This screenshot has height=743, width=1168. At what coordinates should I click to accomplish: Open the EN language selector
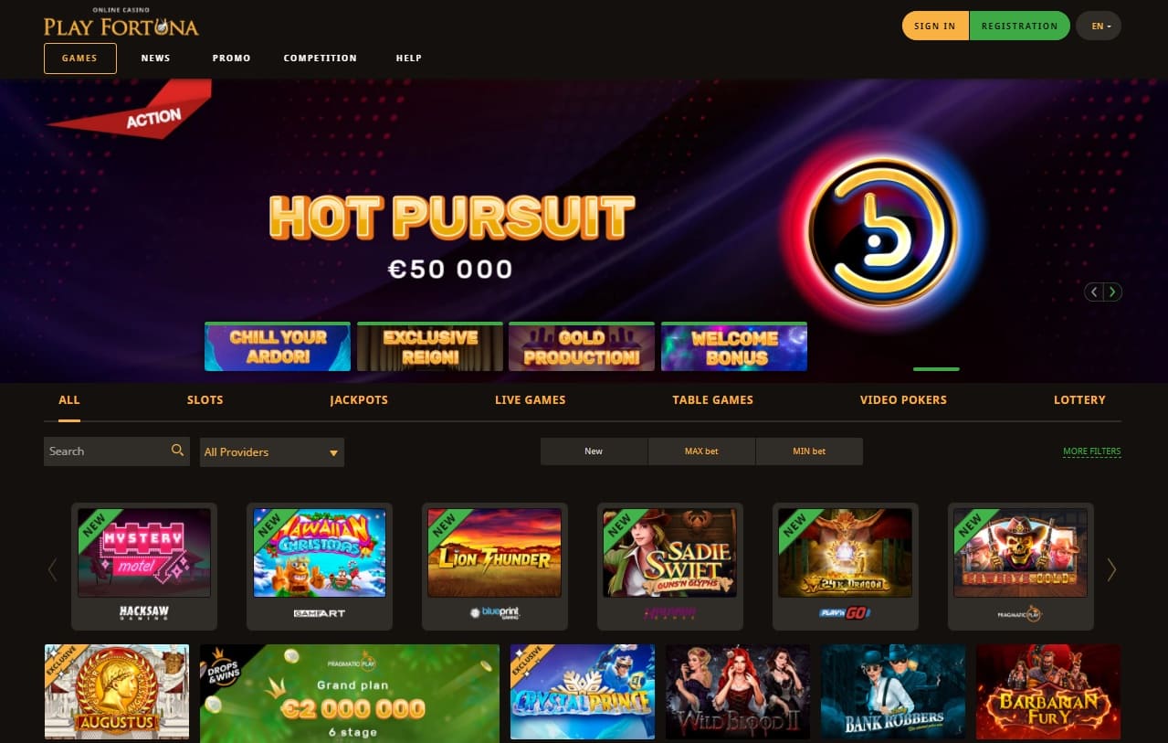pos(1099,26)
